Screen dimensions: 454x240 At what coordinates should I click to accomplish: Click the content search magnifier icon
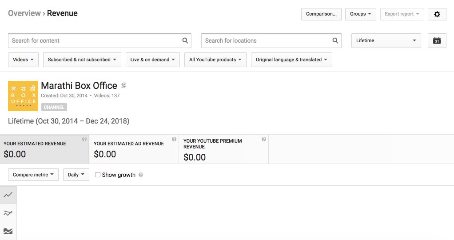tap(185, 40)
